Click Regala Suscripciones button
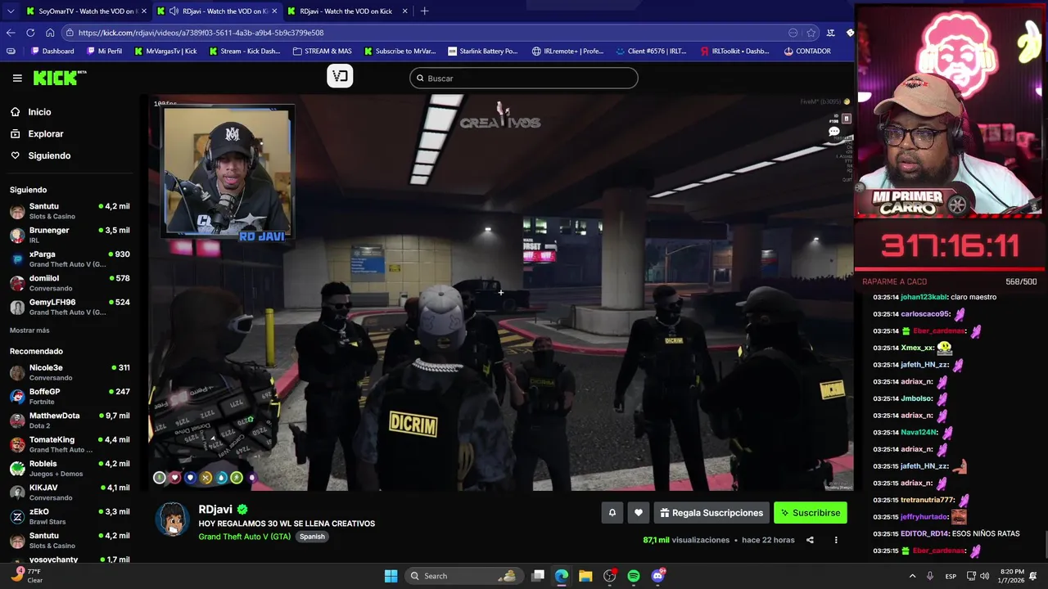The width and height of the screenshot is (1048, 589). (x=711, y=513)
